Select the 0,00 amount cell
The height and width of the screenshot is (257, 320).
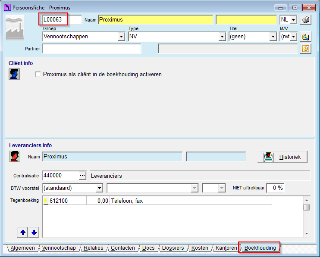(98, 201)
